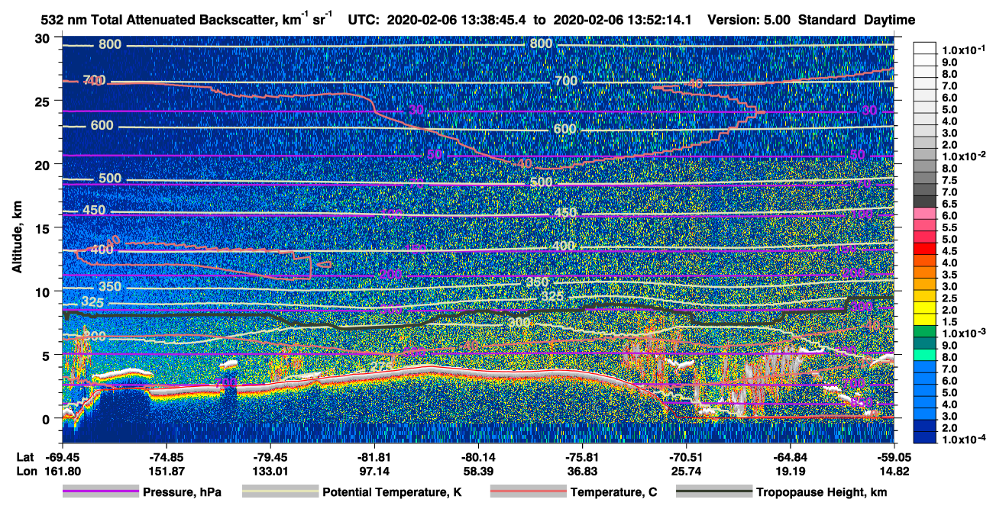Click the darkest navy swatch beside 1.0x10-4
This screenshot has height=509, width=993.
[925, 438]
